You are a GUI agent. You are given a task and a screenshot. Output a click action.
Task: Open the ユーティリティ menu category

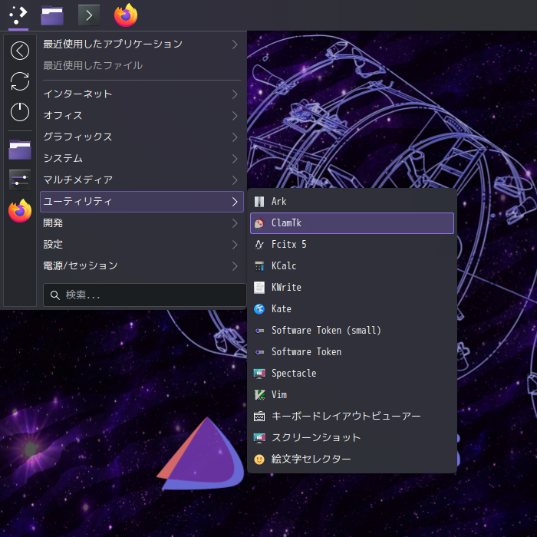pyautogui.click(x=142, y=202)
